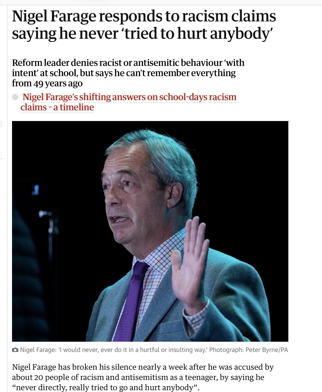Viewport: 322px width, 392px height.
Task: Click the grey bullet before the timeline link
Action: [x=15, y=97]
